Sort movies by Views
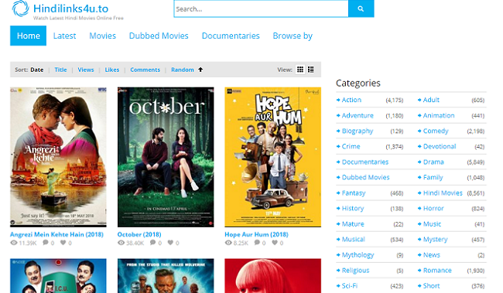The height and width of the screenshot is (293, 503). (86, 70)
